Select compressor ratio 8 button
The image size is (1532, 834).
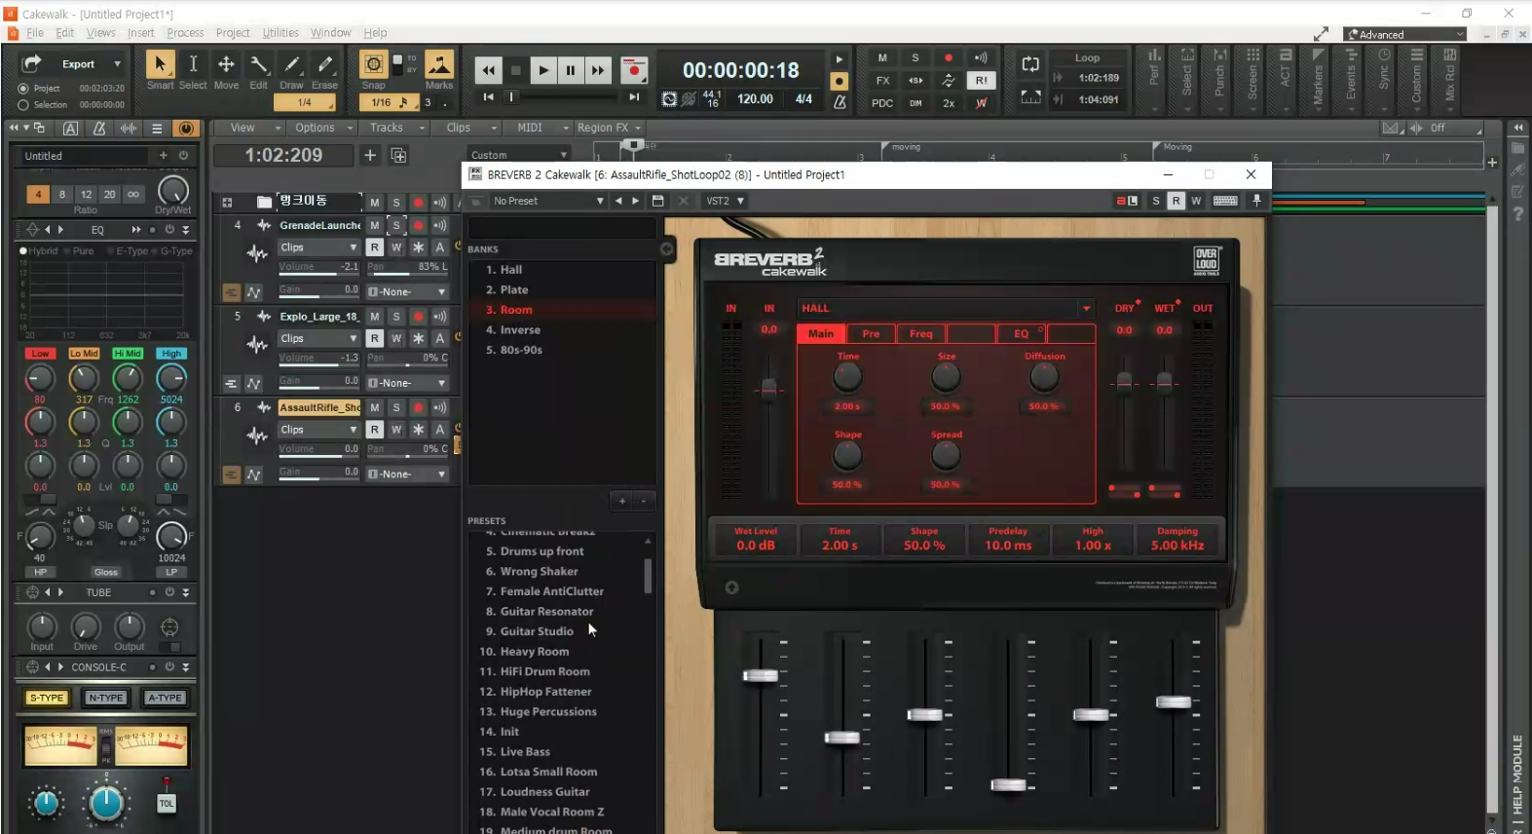pyautogui.click(x=62, y=194)
